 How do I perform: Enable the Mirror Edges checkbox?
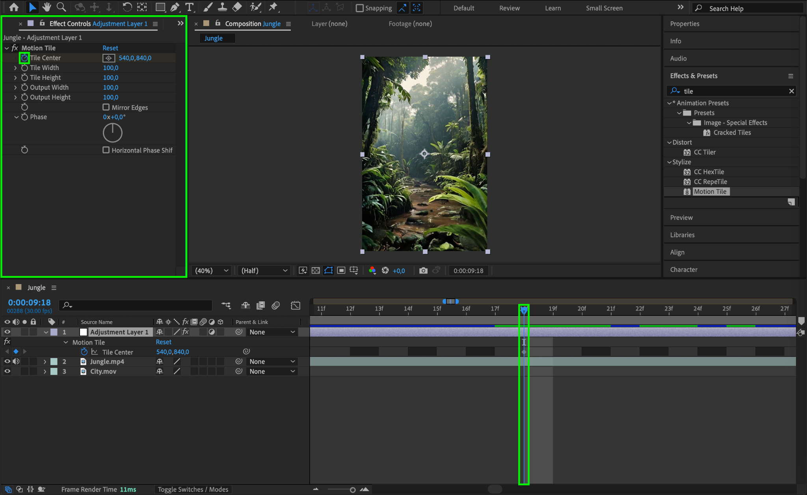[x=106, y=107]
